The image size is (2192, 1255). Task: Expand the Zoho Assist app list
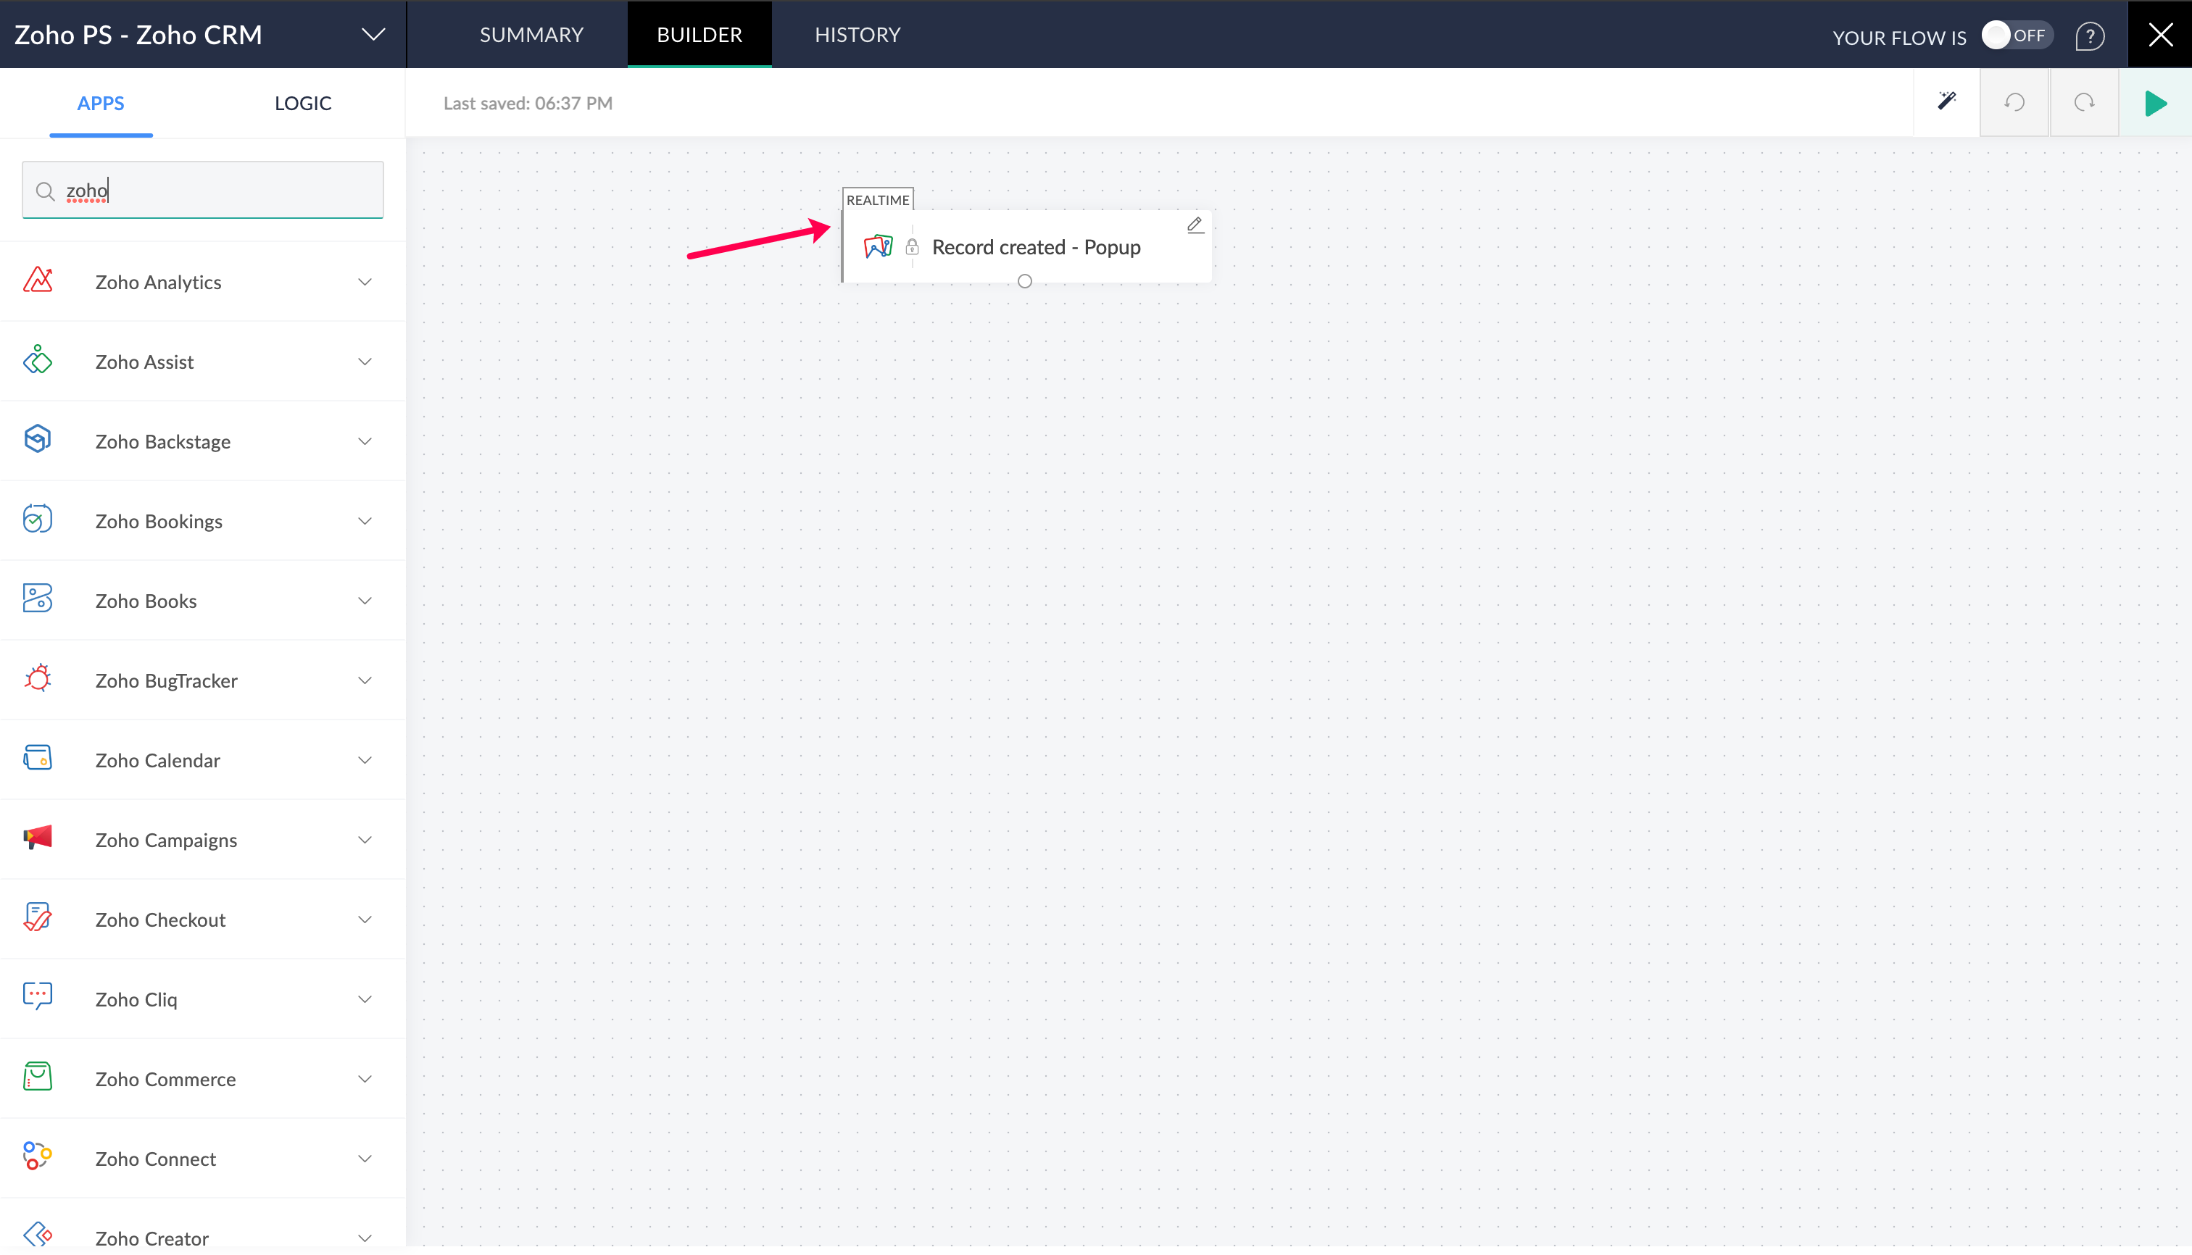365,362
